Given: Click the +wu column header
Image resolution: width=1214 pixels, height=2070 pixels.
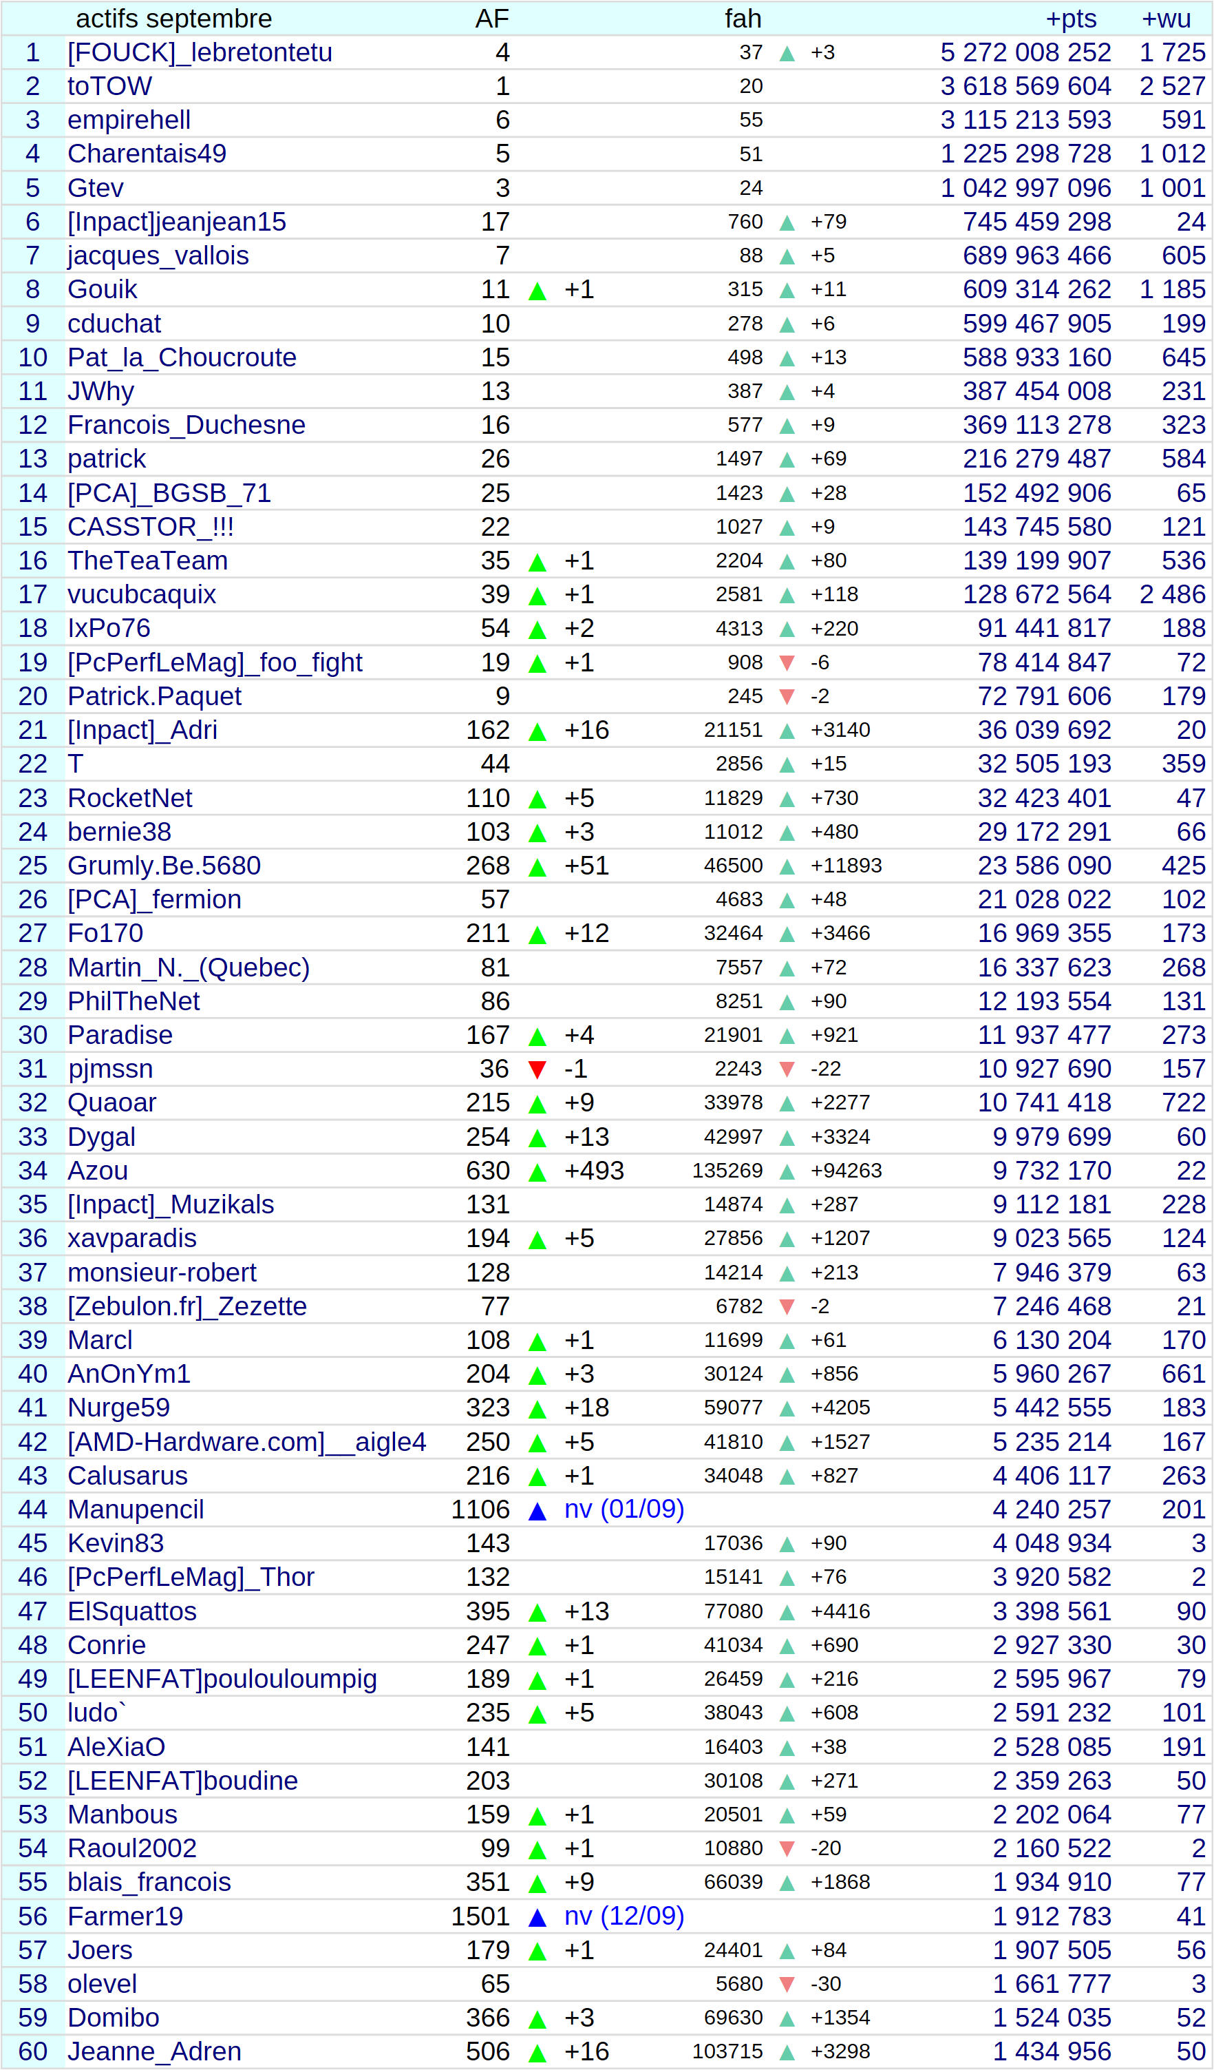Looking at the screenshot, I should (1167, 19).
